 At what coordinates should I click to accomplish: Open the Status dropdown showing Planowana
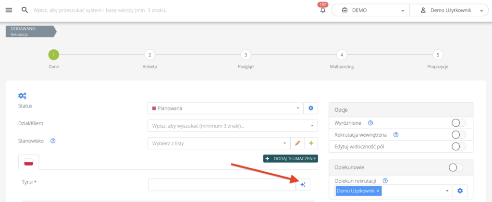pos(226,108)
